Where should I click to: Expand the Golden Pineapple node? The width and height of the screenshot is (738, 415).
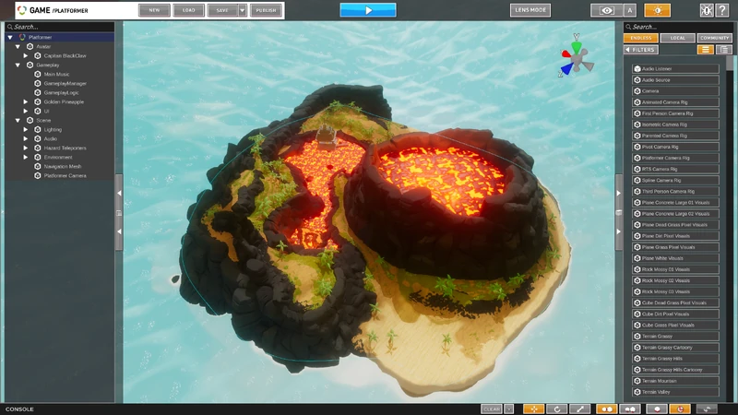(26, 101)
